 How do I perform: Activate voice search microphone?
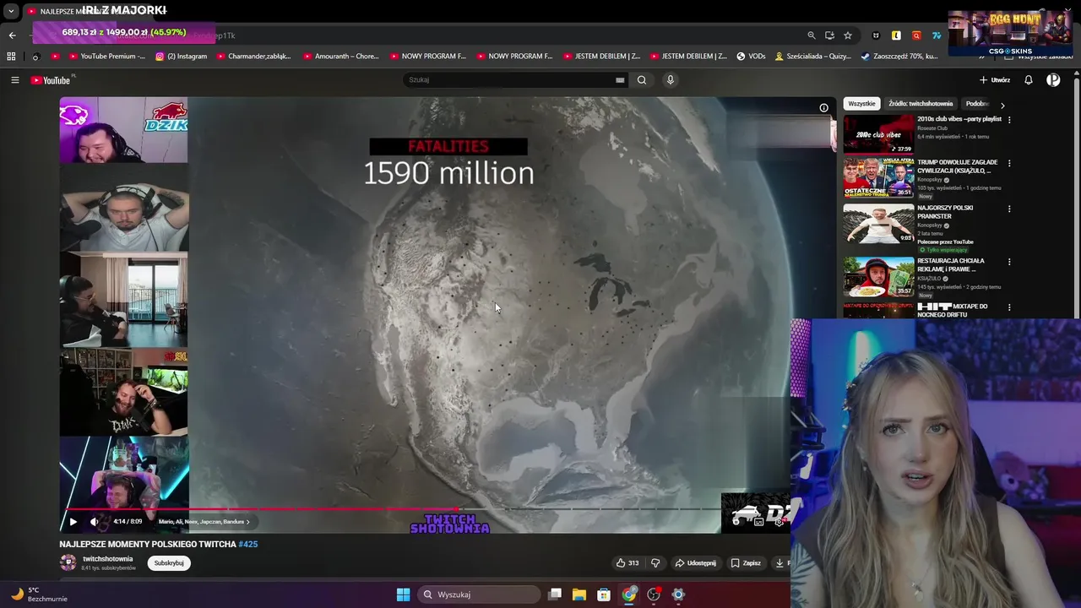pos(671,80)
